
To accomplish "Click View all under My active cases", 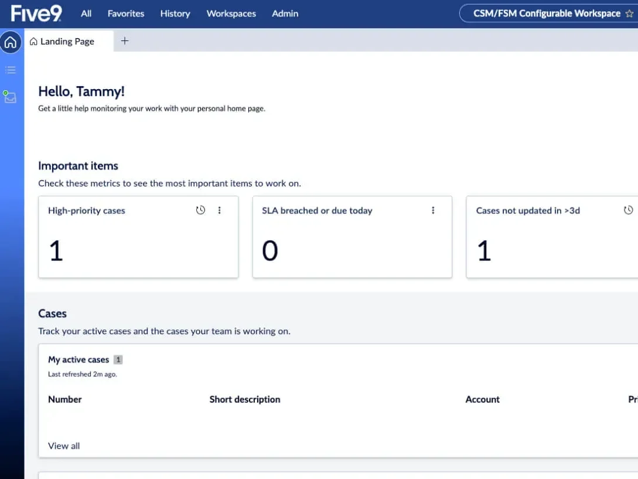I will (x=64, y=446).
